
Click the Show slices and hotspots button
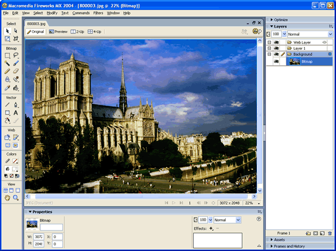[x=15, y=145]
